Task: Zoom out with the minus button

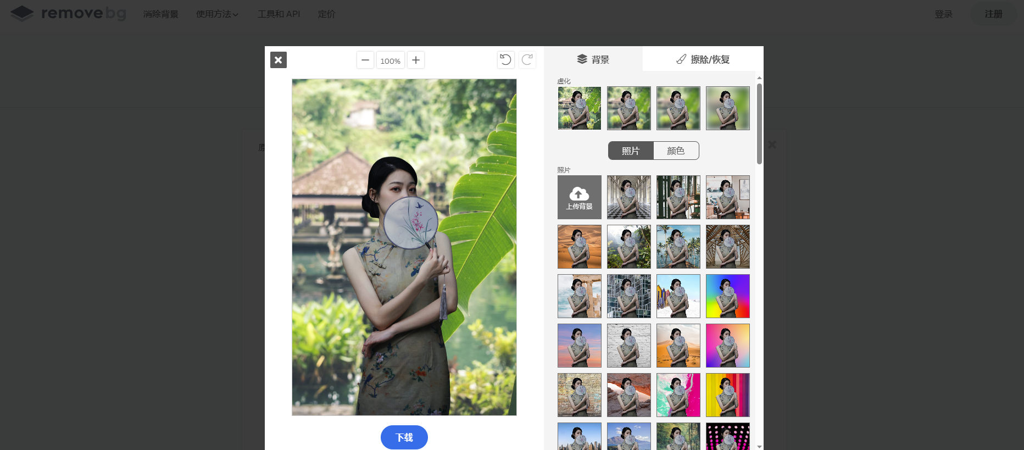Action: point(365,60)
